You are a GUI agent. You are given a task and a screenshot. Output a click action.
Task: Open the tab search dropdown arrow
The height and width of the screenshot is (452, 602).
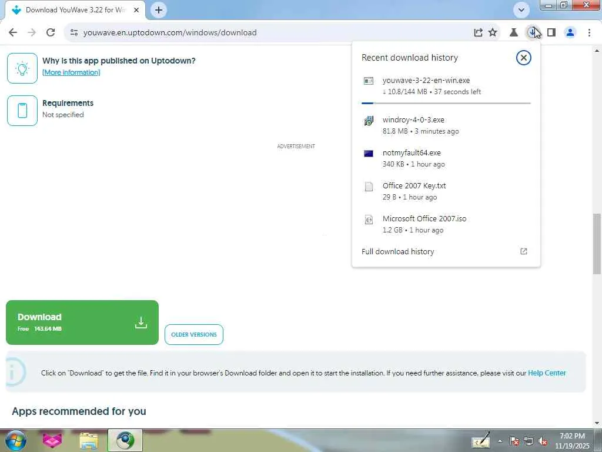point(521,10)
